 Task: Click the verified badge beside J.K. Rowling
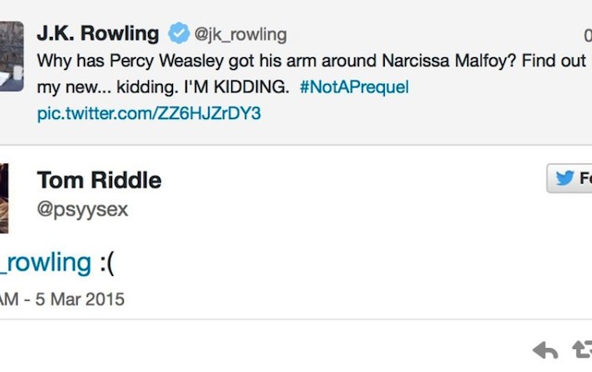(x=178, y=34)
